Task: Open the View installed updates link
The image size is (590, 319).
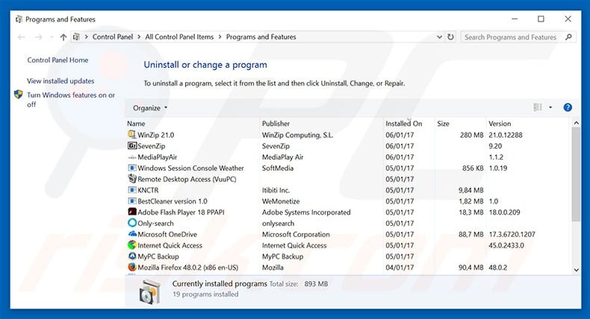Action: [x=60, y=80]
